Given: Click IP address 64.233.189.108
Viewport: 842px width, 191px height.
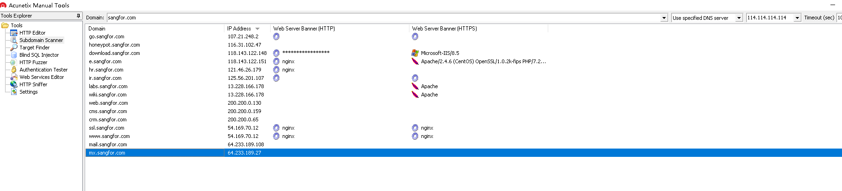Looking at the screenshot, I should point(246,144).
